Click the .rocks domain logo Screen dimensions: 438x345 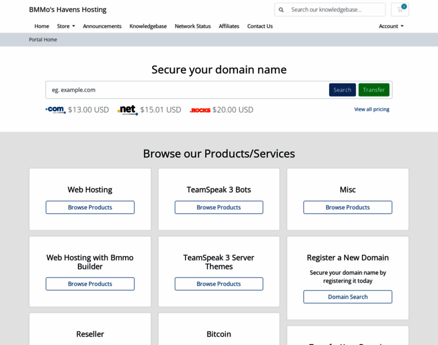click(x=200, y=110)
